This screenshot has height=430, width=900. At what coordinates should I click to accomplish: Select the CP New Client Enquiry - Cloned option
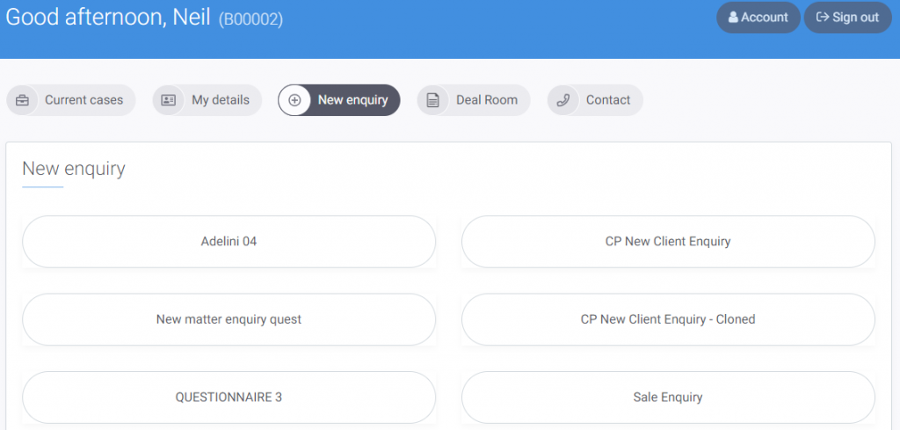(668, 319)
